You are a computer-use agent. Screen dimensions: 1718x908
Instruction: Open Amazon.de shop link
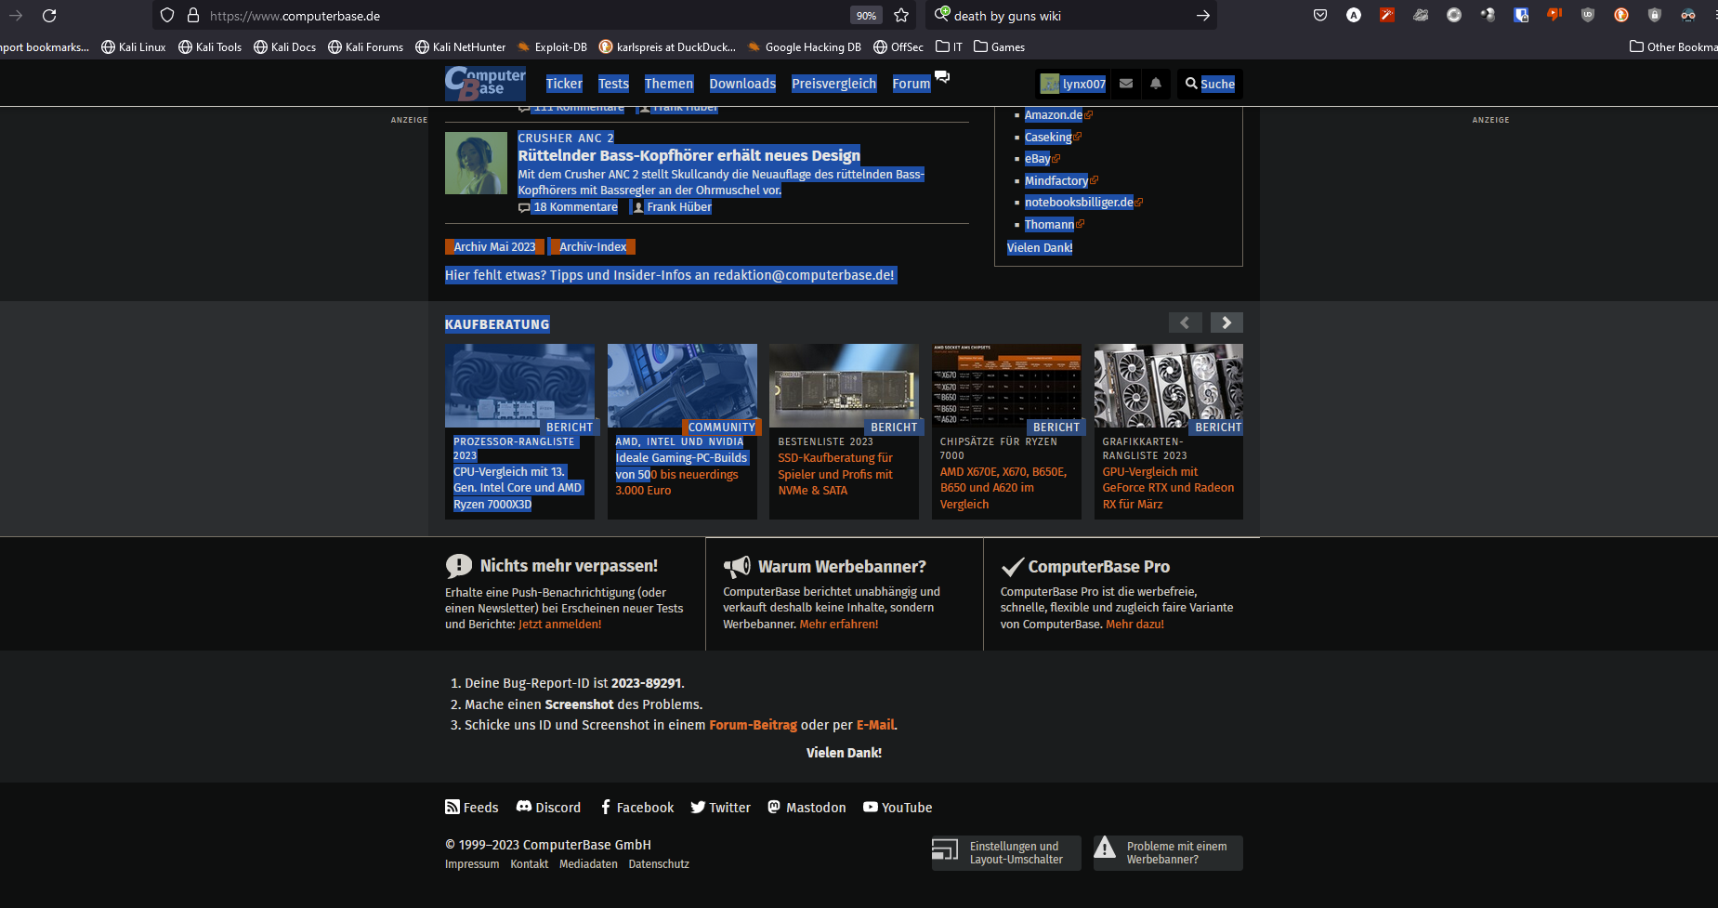pos(1054,115)
